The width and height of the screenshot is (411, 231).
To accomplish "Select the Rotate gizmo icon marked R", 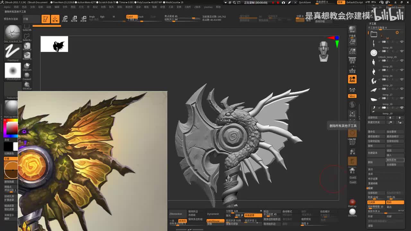I will (83, 19).
